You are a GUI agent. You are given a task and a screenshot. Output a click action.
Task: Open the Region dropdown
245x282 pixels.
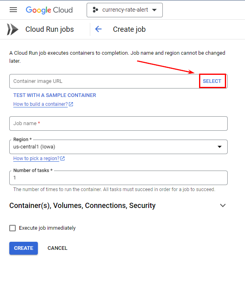coord(118,147)
